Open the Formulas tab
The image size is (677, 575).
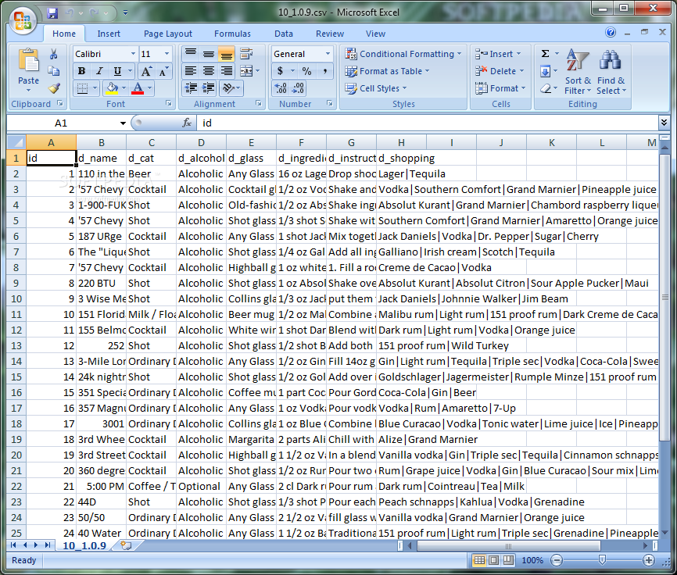coord(232,34)
